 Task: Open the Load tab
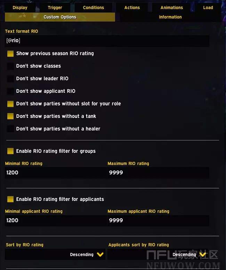pyautogui.click(x=208, y=8)
